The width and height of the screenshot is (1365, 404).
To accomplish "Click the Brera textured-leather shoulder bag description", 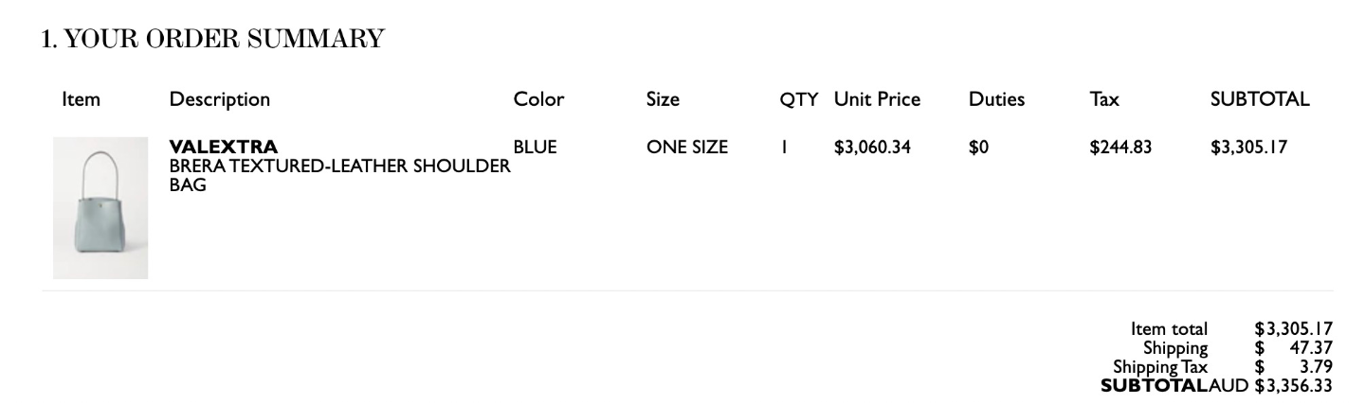I will [339, 176].
